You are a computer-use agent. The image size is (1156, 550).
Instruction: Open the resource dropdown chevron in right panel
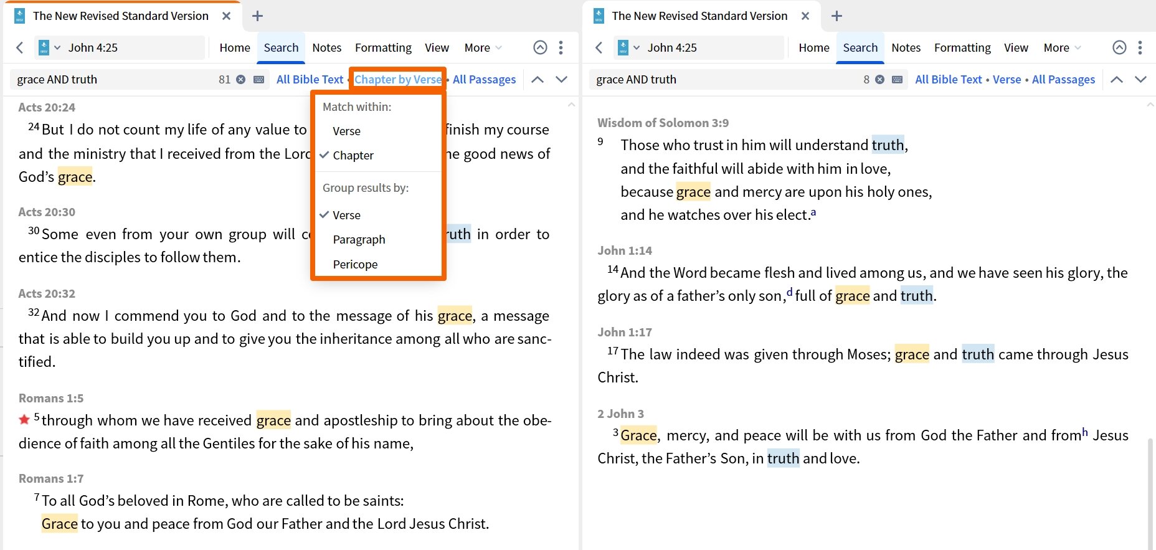click(637, 47)
